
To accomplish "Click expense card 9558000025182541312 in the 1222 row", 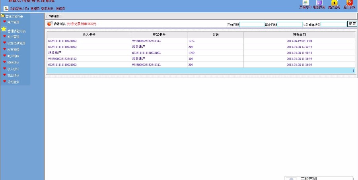I will (x=146, y=41).
